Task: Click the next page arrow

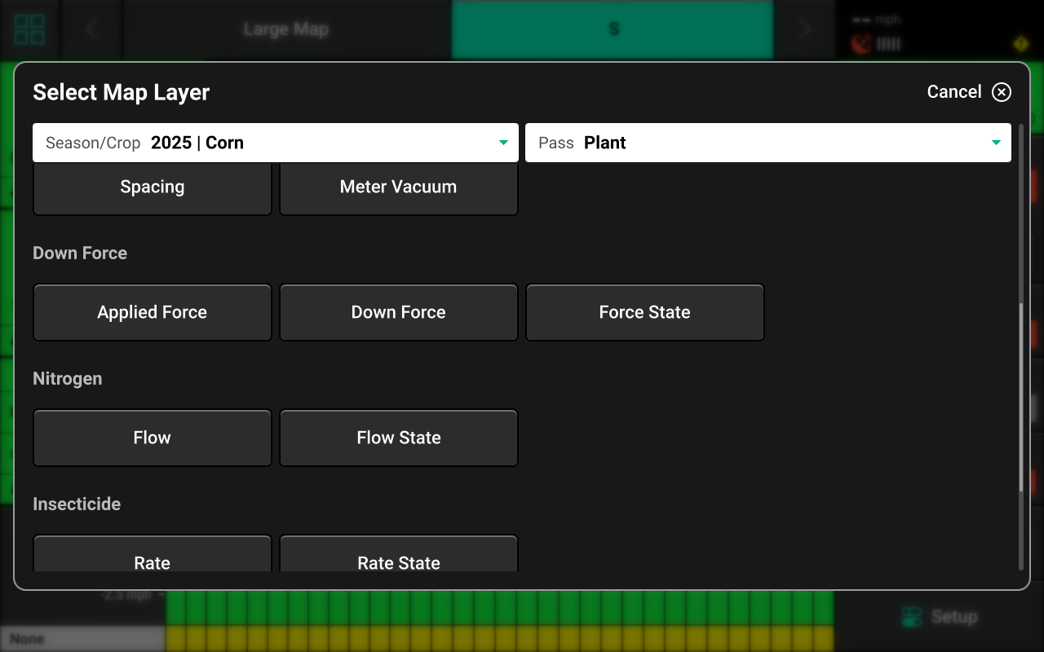Action: (x=805, y=29)
